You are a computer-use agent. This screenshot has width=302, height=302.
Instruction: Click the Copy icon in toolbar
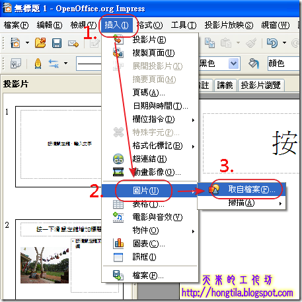point(209,42)
